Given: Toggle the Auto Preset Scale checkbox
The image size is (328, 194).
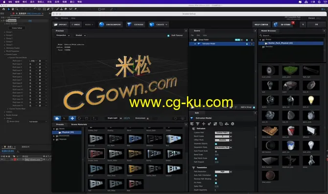Looking at the screenshot, I should [x=216, y=151].
